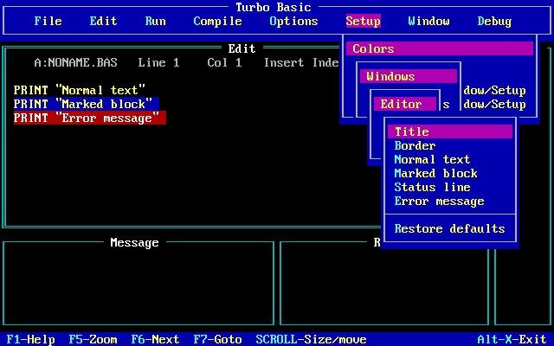
Task: Open the Compile menu
Action: point(217,21)
